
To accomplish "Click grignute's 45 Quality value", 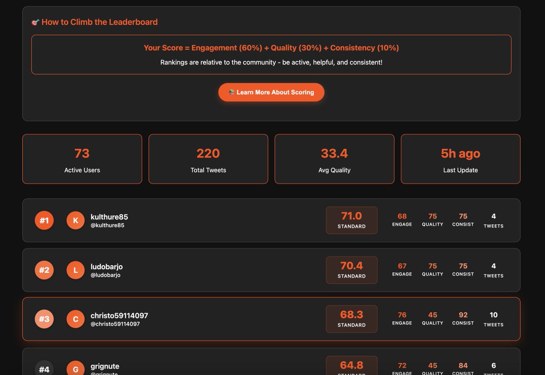I will tap(432, 365).
